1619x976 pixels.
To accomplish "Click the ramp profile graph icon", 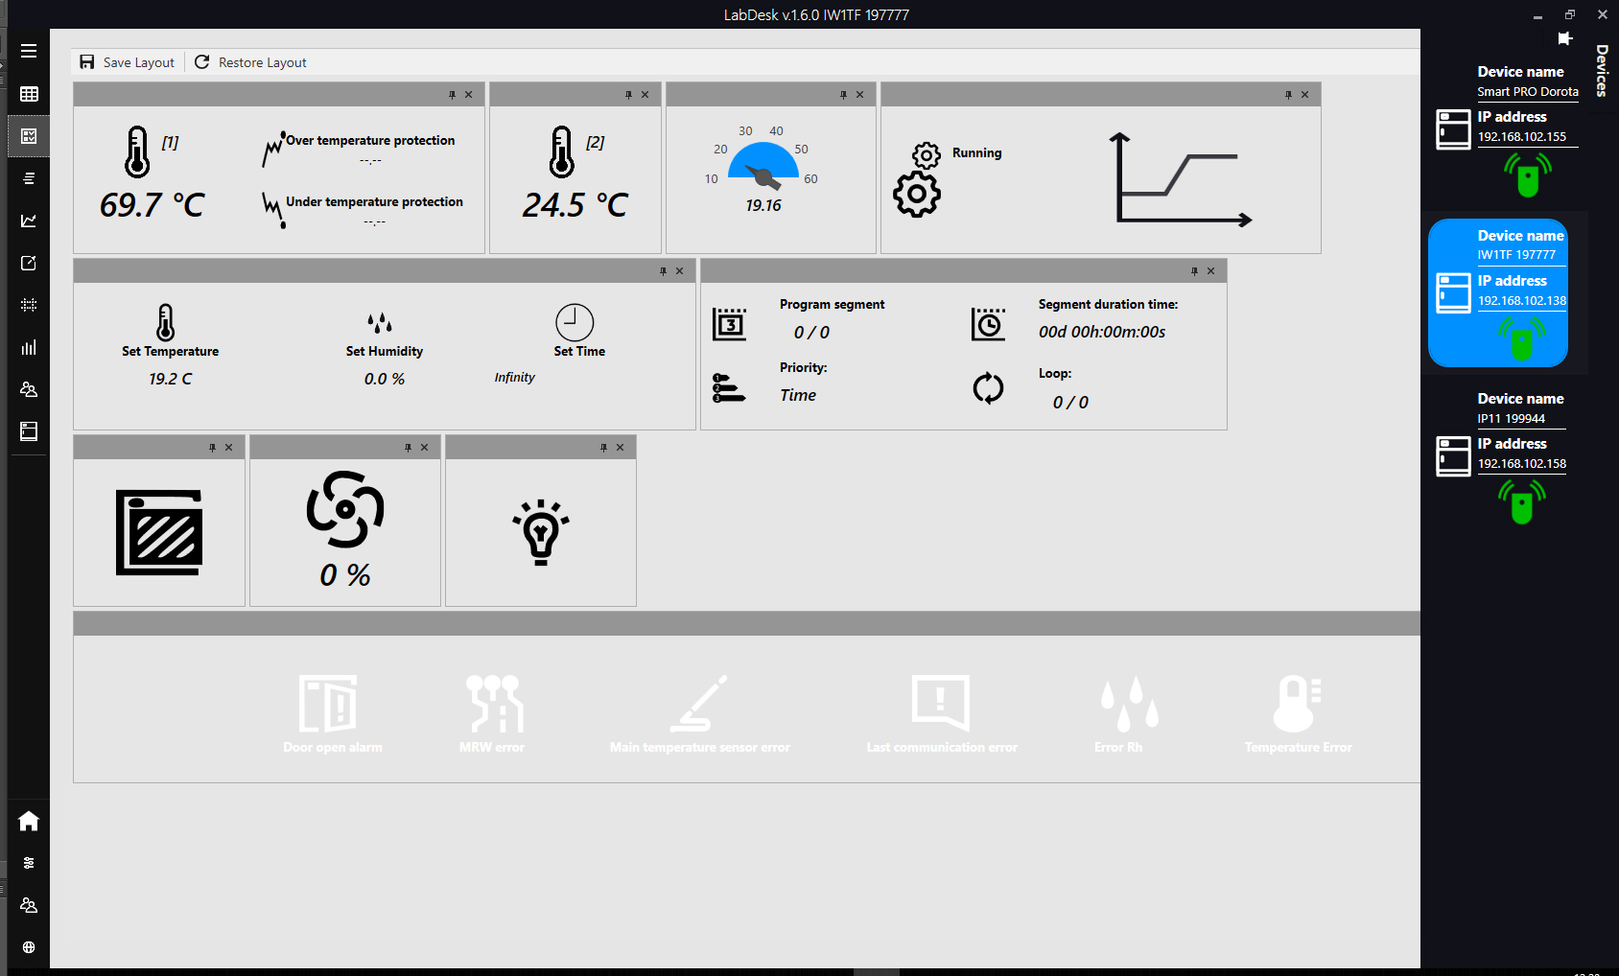I will [1181, 180].
